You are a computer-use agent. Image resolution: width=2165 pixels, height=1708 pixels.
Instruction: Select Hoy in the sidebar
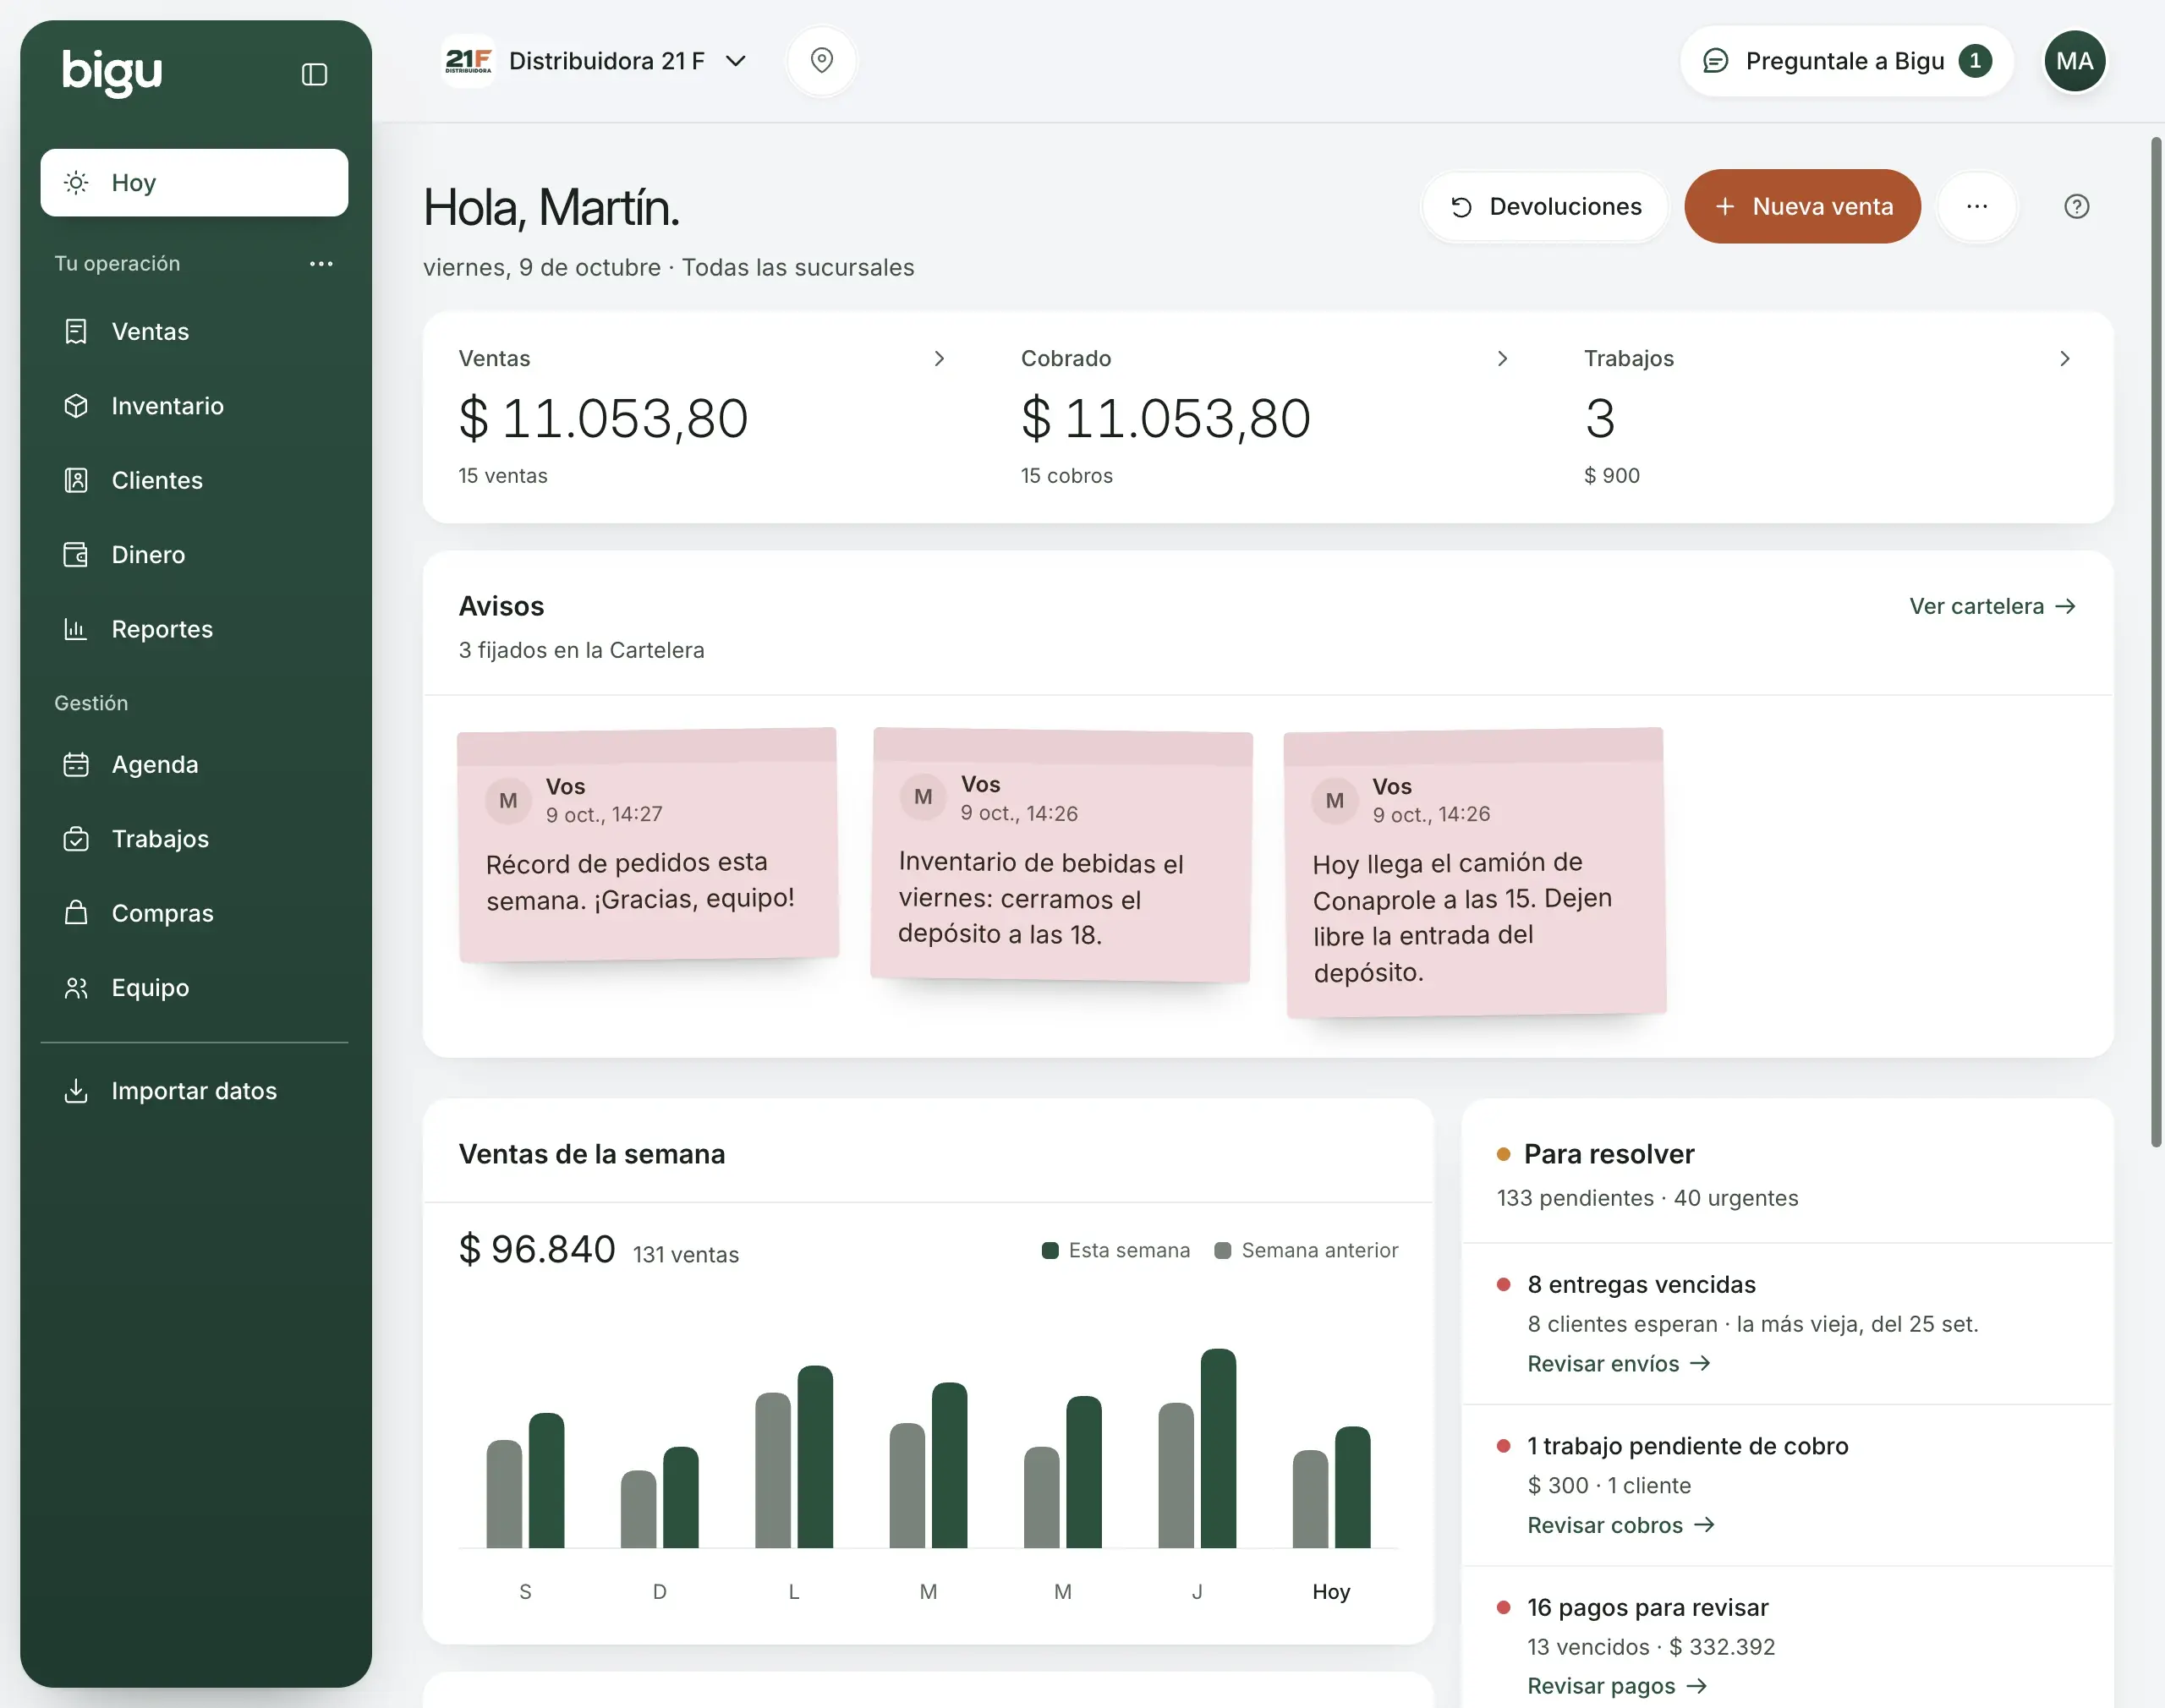[194, 182]
